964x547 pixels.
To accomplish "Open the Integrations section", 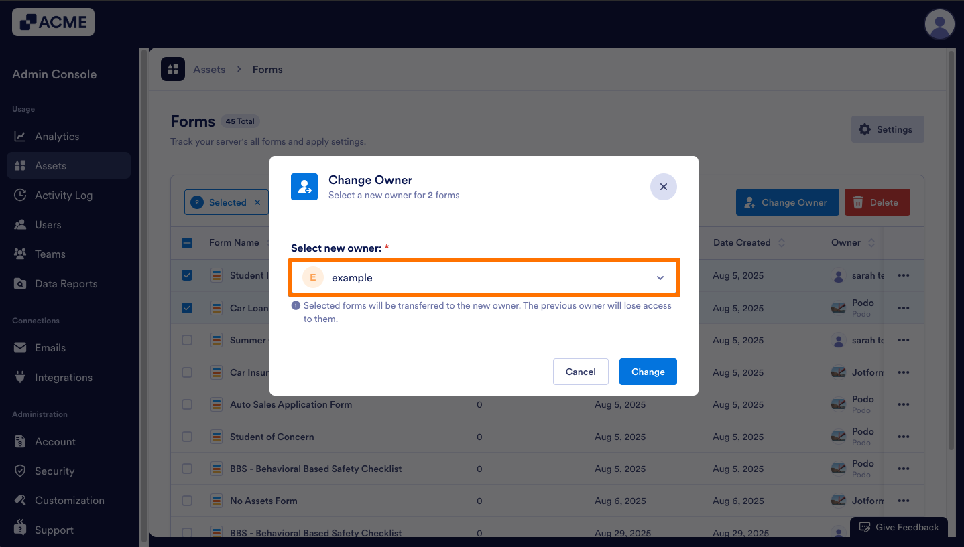I will [63, 377].
